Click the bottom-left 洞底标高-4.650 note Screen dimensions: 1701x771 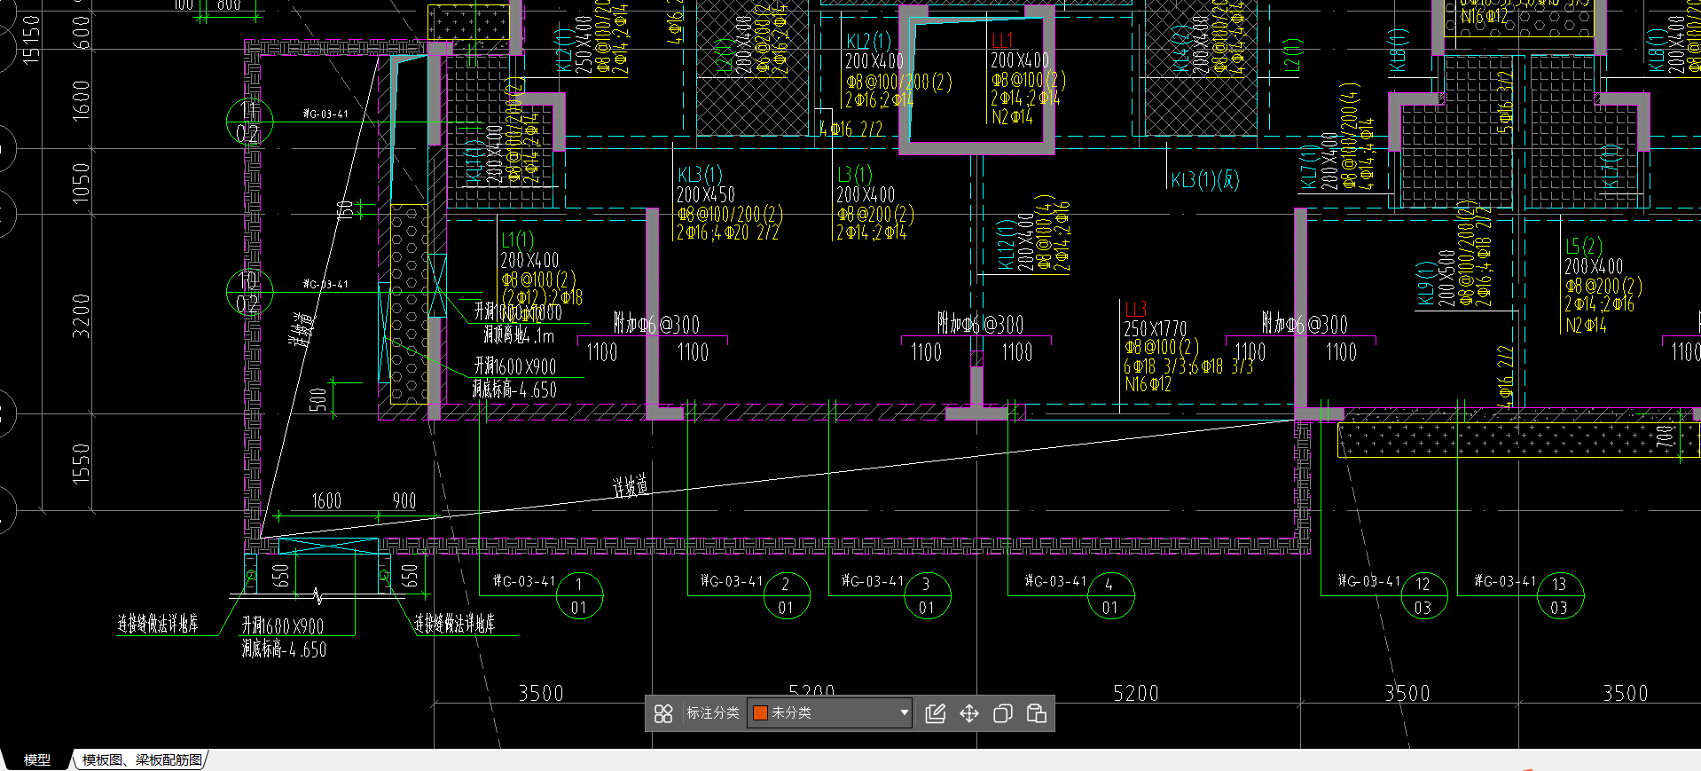[284, 649]
